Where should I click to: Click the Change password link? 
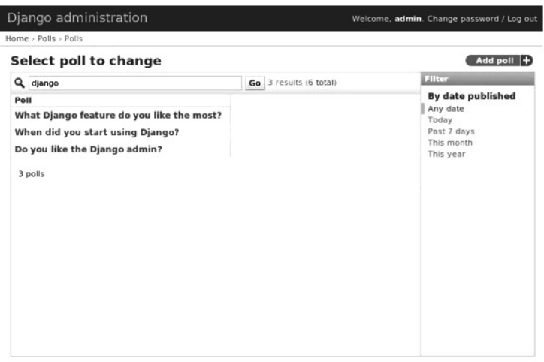[x=462, y=19]
